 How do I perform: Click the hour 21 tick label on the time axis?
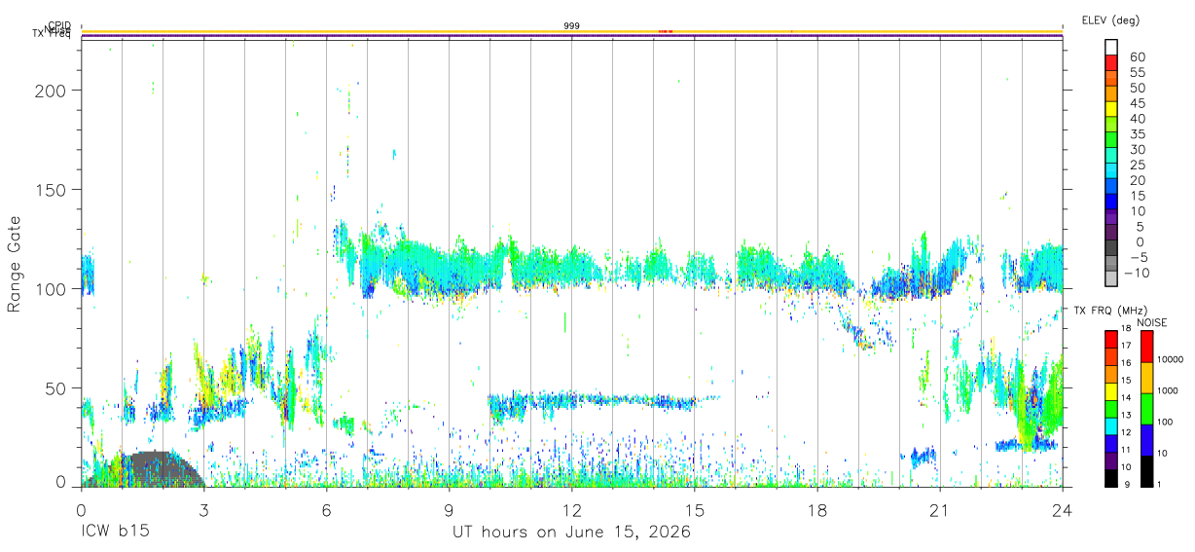pyautogui.click(x=940, y=509)
